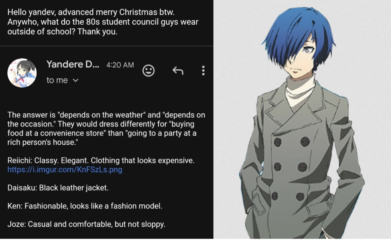Expand recipient details chevron beside "to me"
Screen dimensions: 391x240
(75, 80)
